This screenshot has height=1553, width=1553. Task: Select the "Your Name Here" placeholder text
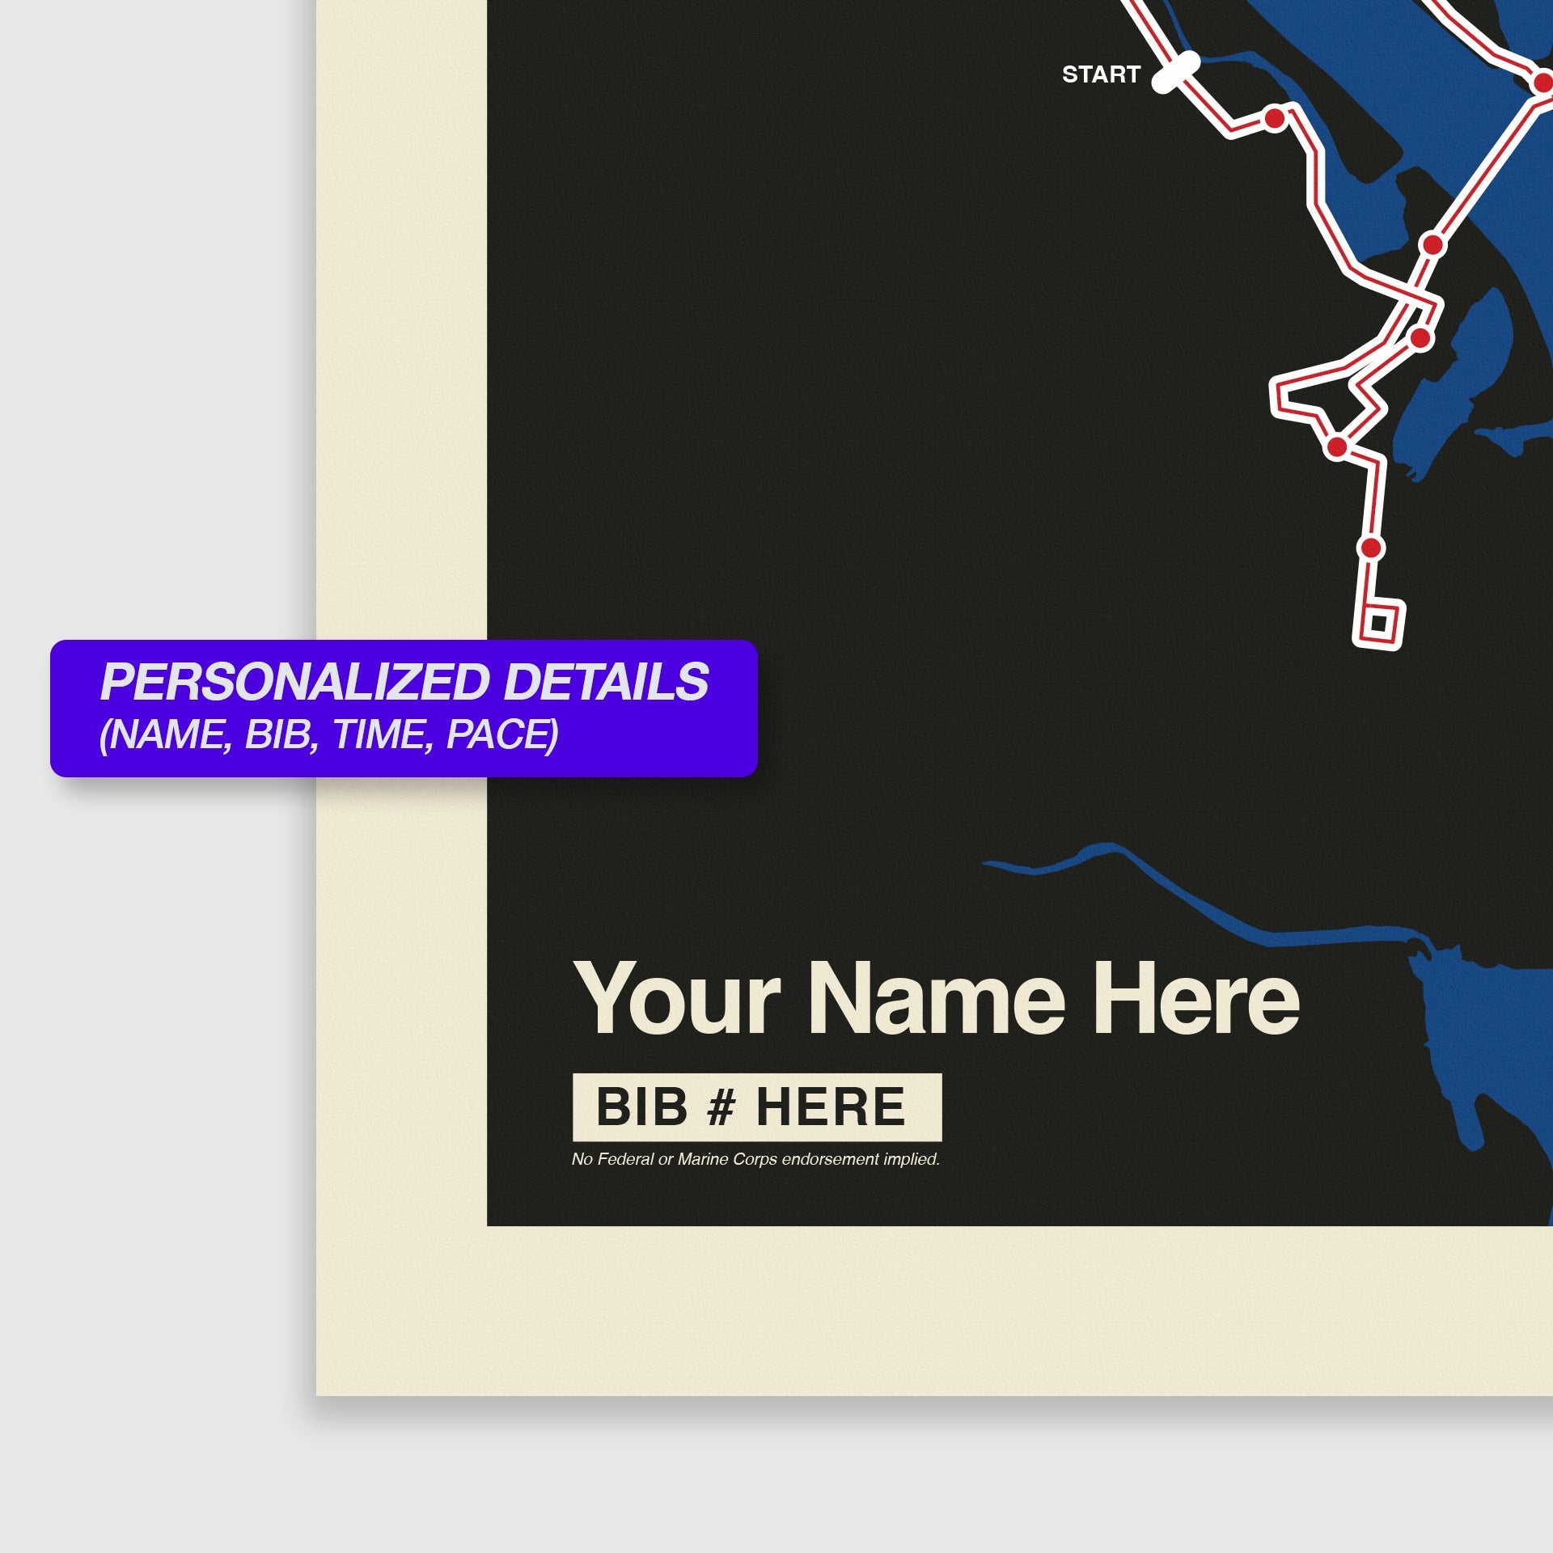(935, 998)
